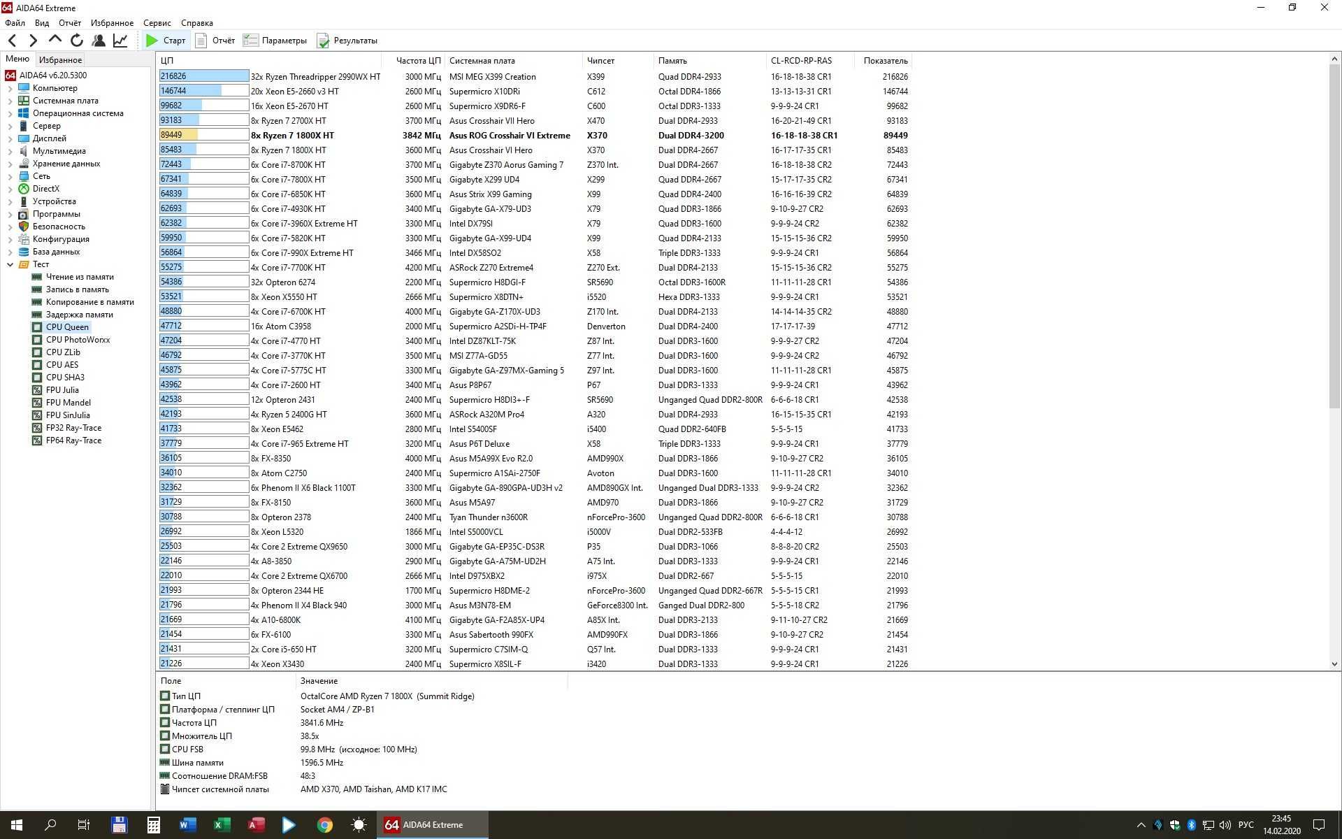Select the Ryzen Threadripper 2990WX row
Image resolution: width=1342 pixels, height=839 pixels.
click(535, 77)
